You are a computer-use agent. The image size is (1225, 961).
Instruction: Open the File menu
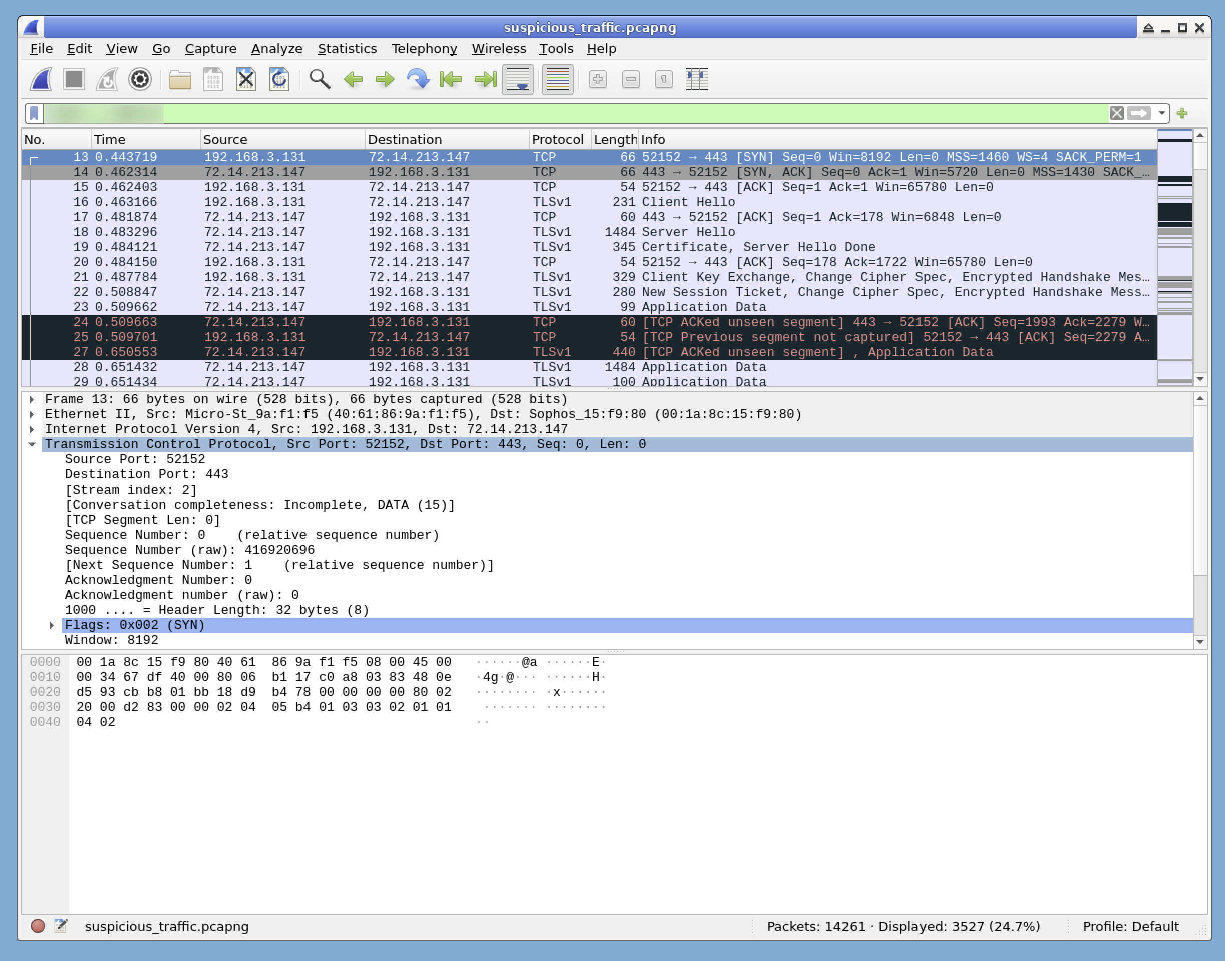click(42, 49)
